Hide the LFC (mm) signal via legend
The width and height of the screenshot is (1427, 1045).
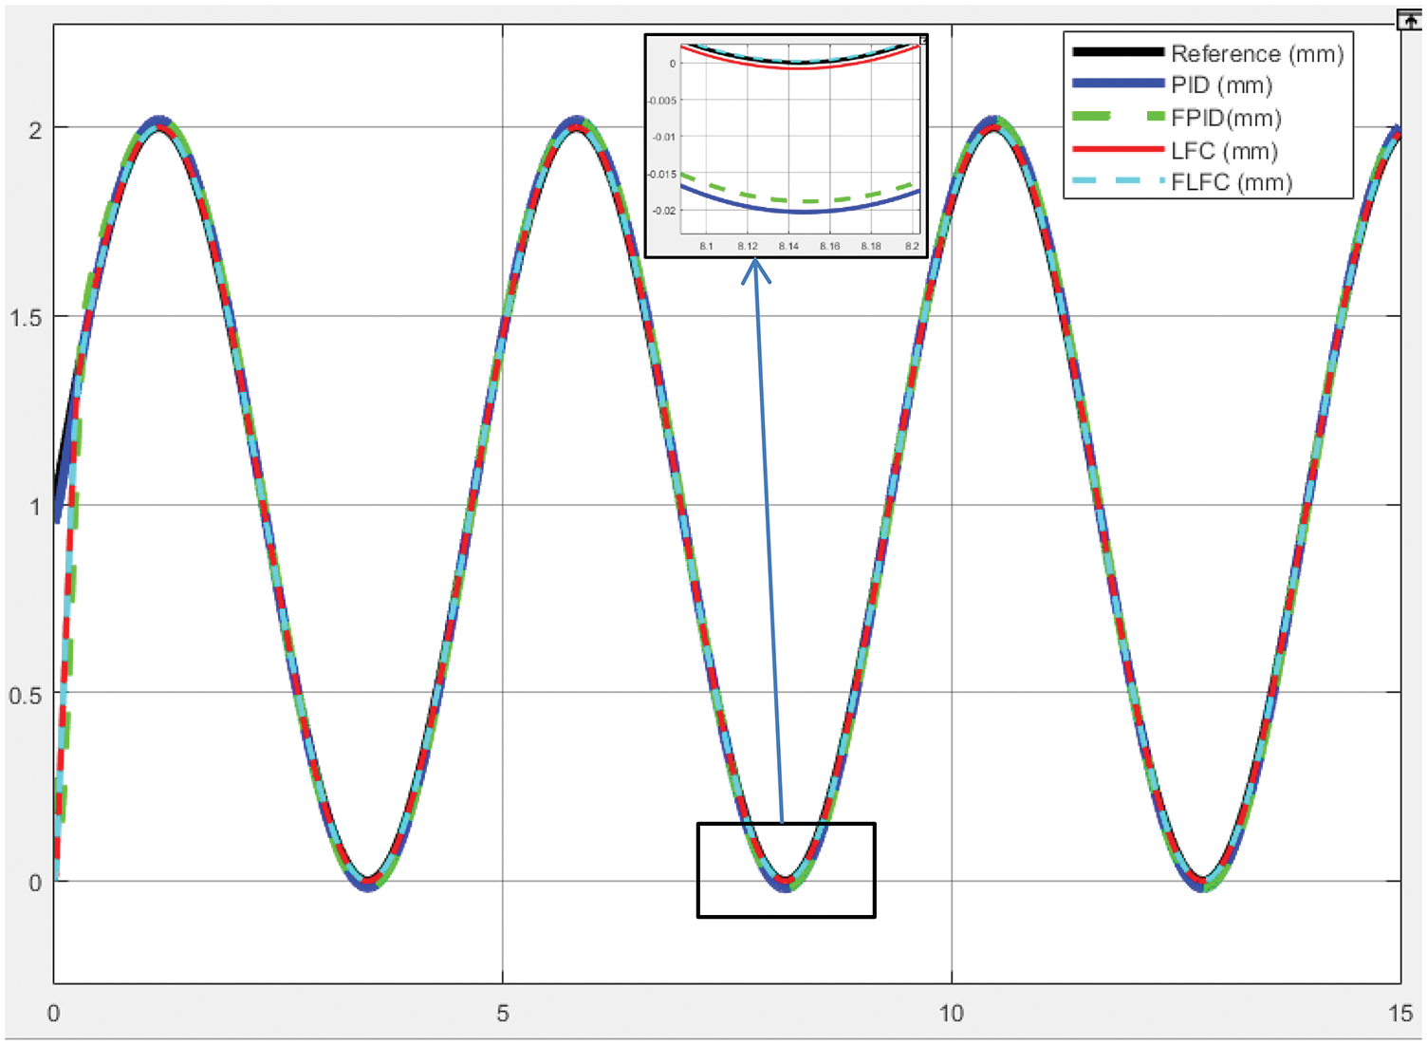tap(1224, 151)
